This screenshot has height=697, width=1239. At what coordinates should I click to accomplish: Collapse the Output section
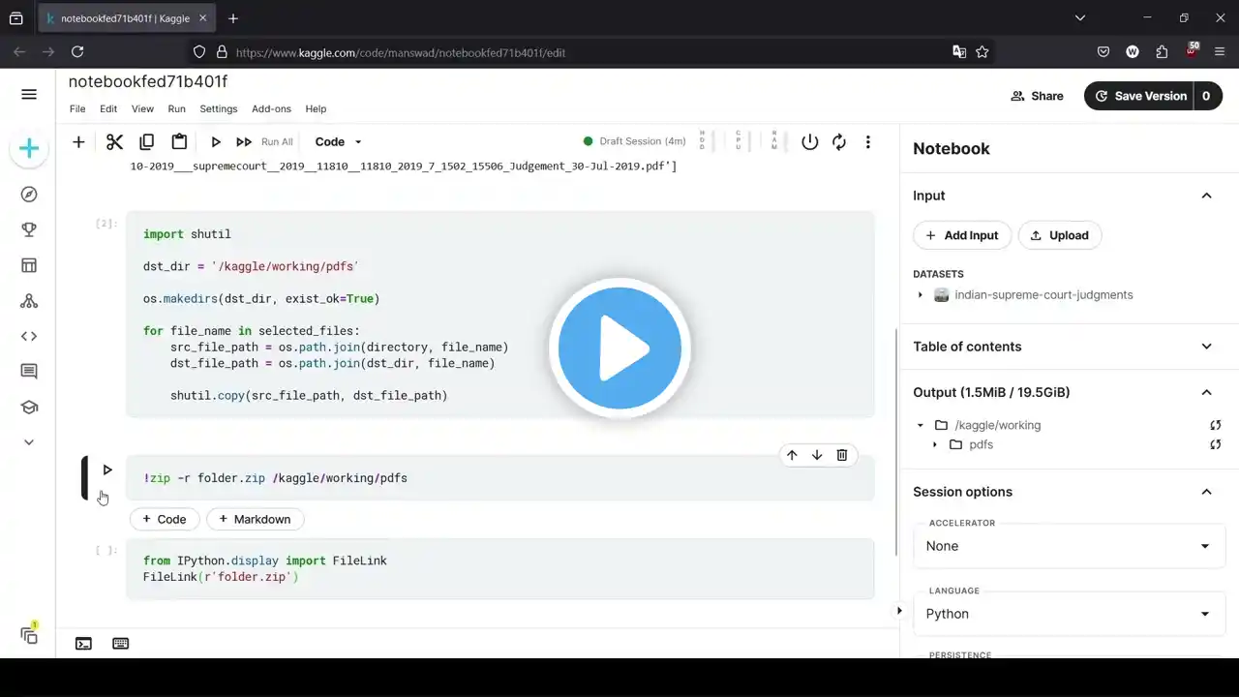click(1206, 392)
